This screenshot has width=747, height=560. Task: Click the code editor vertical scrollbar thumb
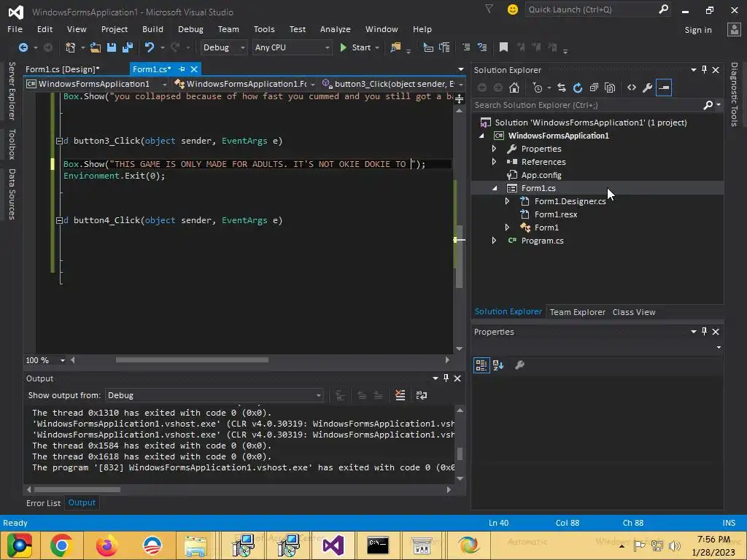460,257
